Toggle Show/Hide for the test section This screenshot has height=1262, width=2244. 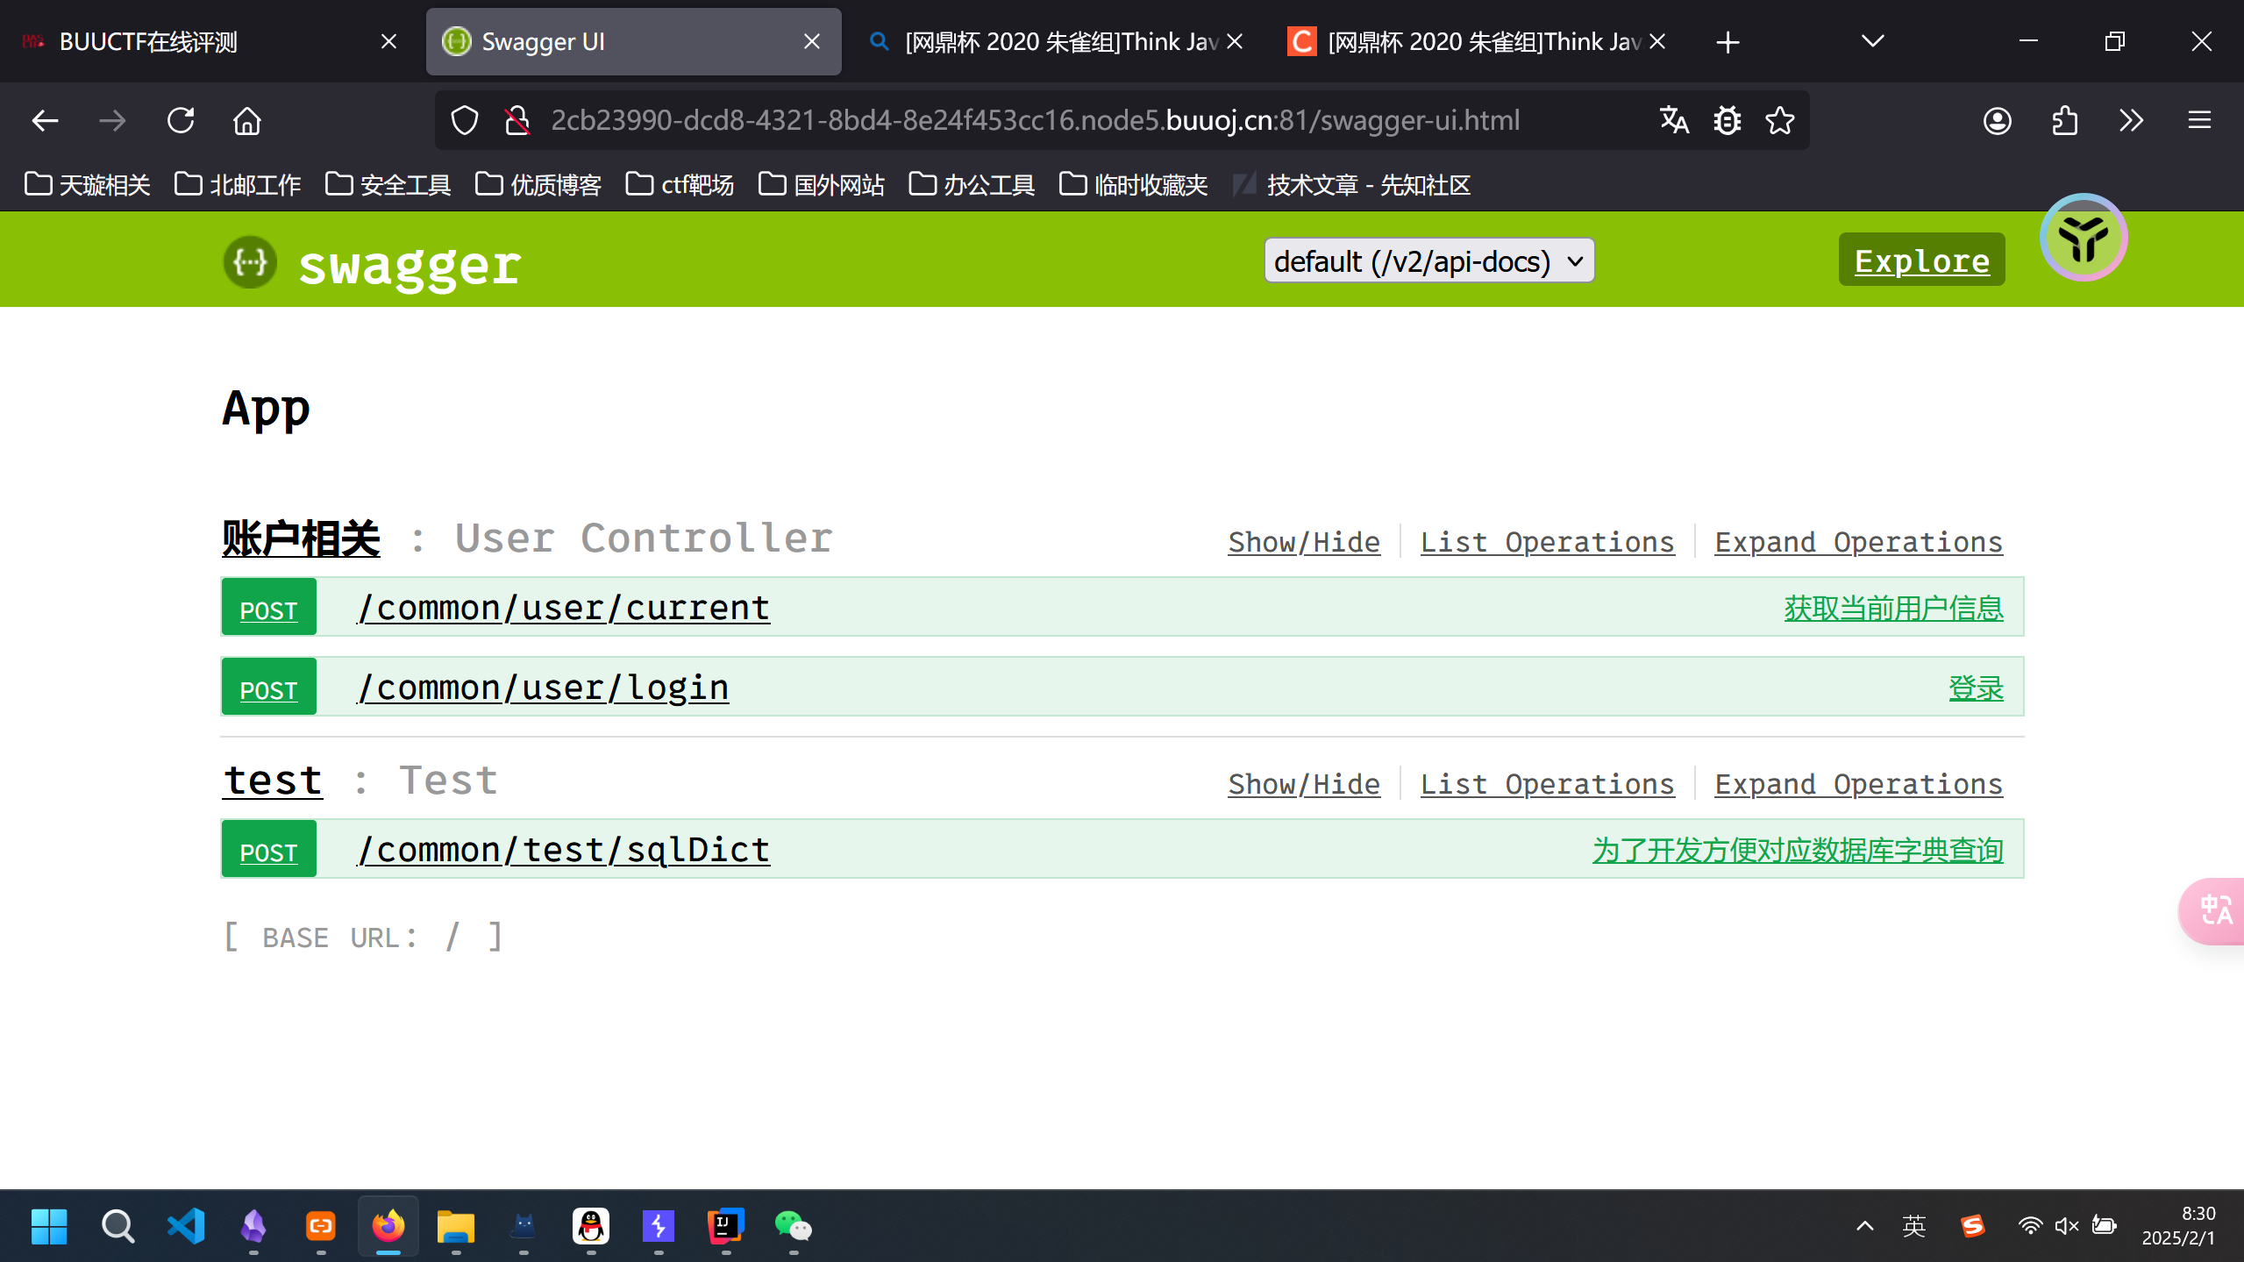tap(1303, 784)
